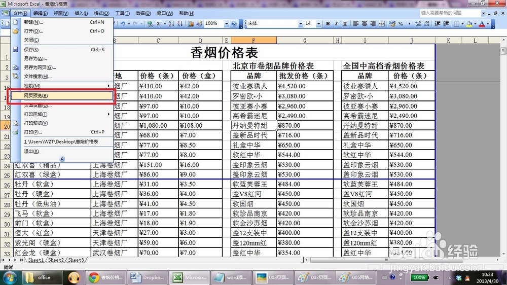Open the help question box dropdown arrow
This screenshot has height=285, width=507.
click(483, 13)
